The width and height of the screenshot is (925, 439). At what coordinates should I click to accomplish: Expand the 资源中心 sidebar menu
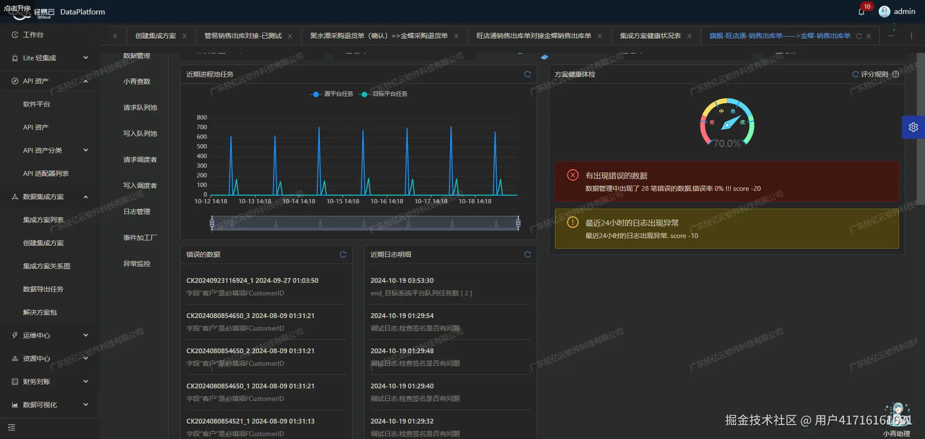tap(50, 359)
